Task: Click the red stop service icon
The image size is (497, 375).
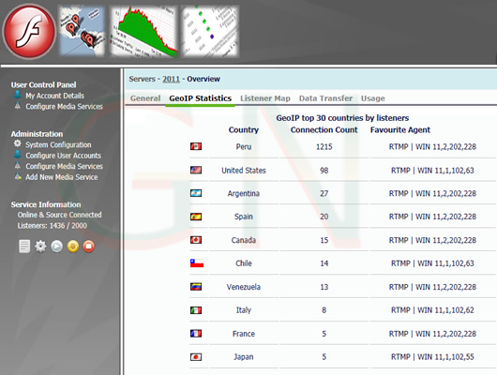Action: point(89,247)
